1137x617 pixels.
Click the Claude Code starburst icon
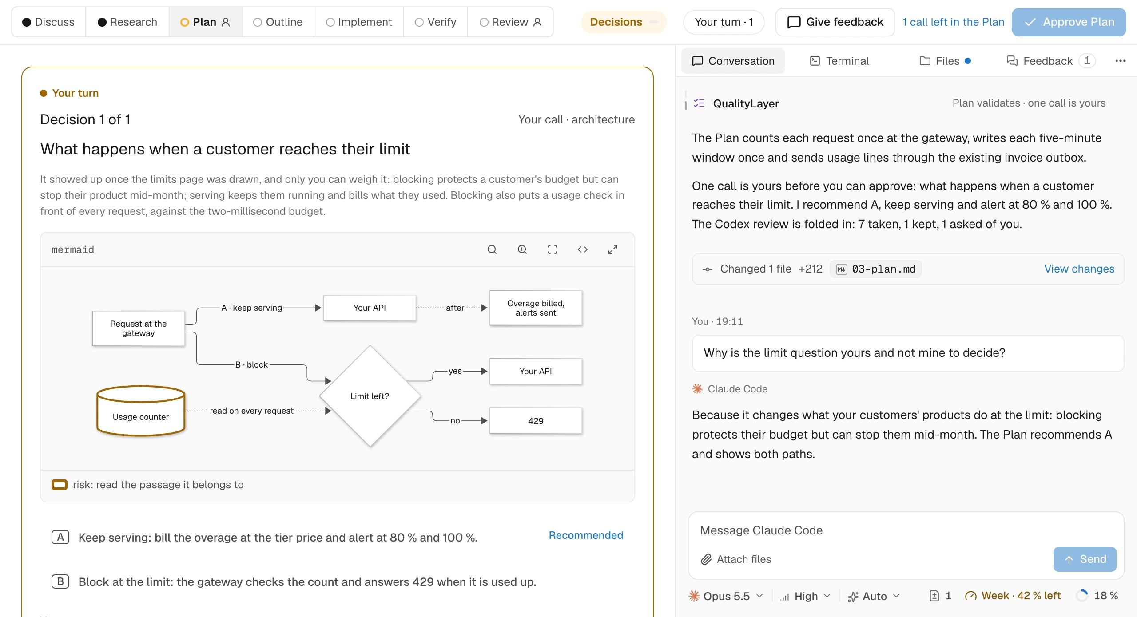click(x=697, y=389)
